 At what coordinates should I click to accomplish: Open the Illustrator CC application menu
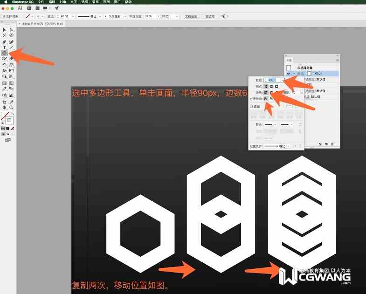pyautogui.click(x=23, y=2)
